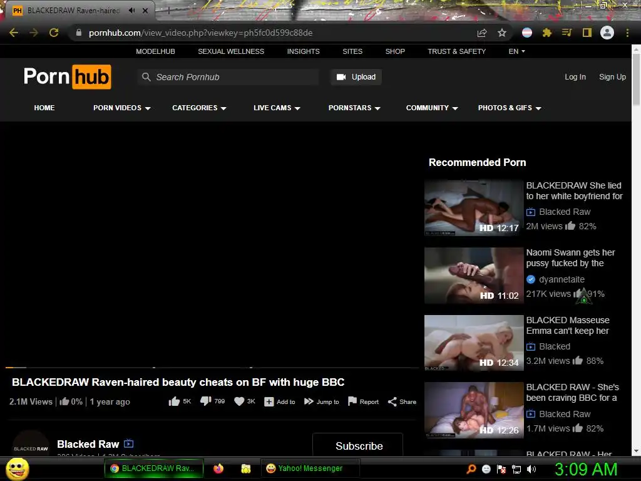This screenshot has width=641, height=481.
Task: Open Firefox from the taskbar
Action: point(218,468)
